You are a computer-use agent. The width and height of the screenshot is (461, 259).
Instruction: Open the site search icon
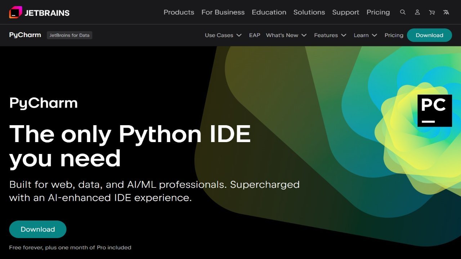(x=403, y=12)
